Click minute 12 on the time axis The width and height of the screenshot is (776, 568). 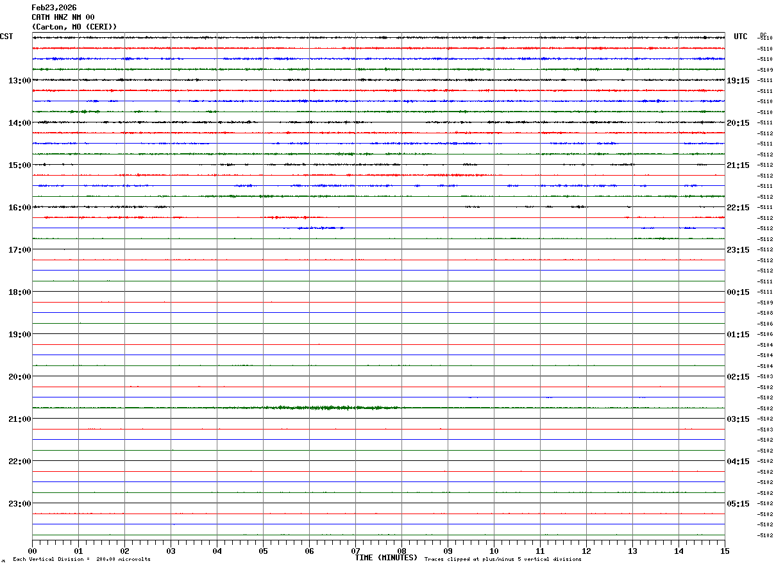pos(586,551)
